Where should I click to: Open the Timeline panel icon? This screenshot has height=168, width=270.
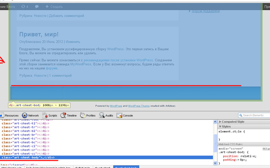coord(63,115)
